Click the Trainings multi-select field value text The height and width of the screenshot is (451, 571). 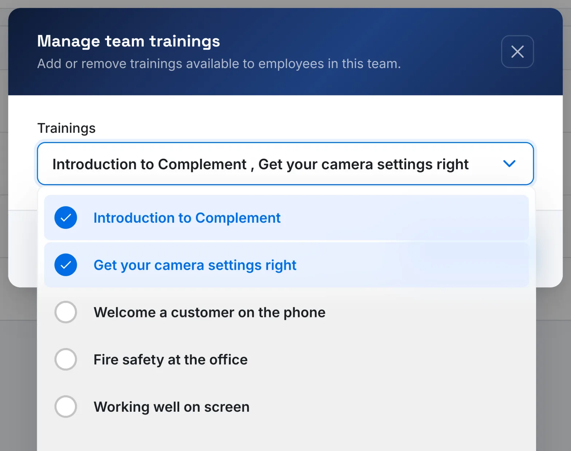(260, 164)
